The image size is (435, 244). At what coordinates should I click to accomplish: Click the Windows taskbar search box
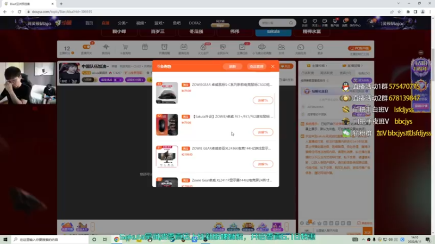pyautogui.click(x=50, y=239)
